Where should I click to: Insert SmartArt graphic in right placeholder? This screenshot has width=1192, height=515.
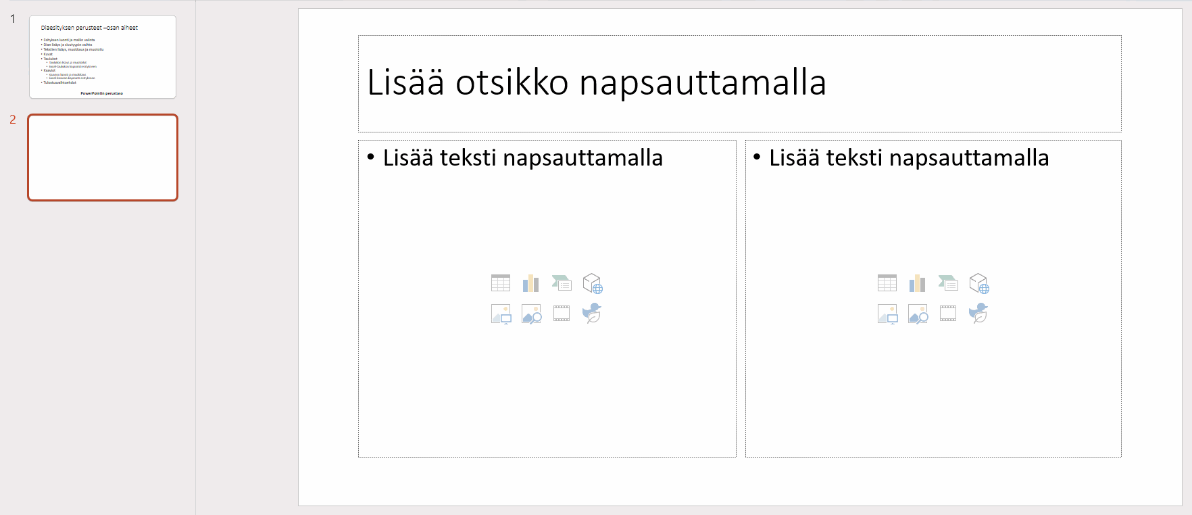948,283
